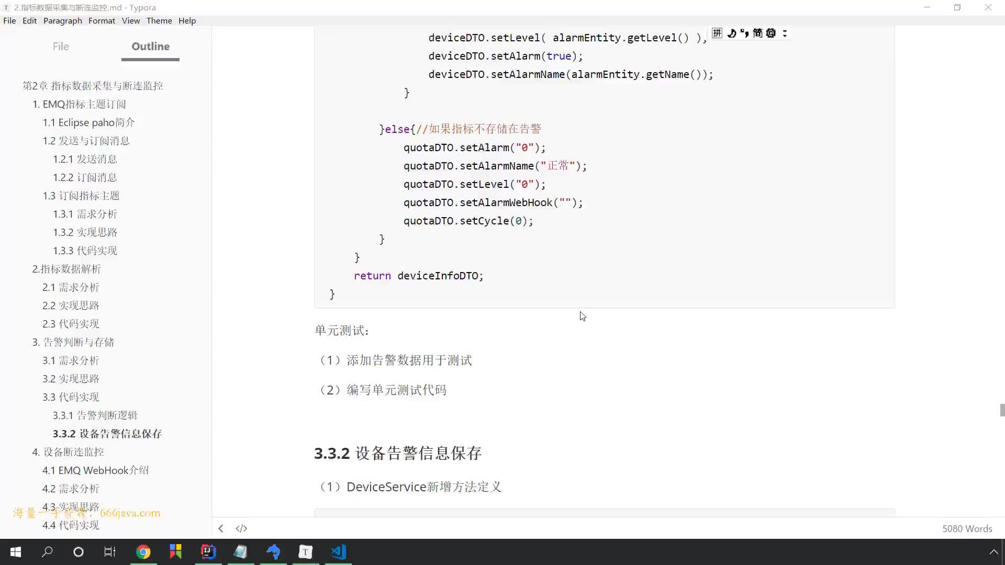
Task: Click the 单元测试: paragraph text
Action: pos(342,331)
